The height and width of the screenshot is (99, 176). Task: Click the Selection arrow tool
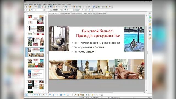click(26, 95)
